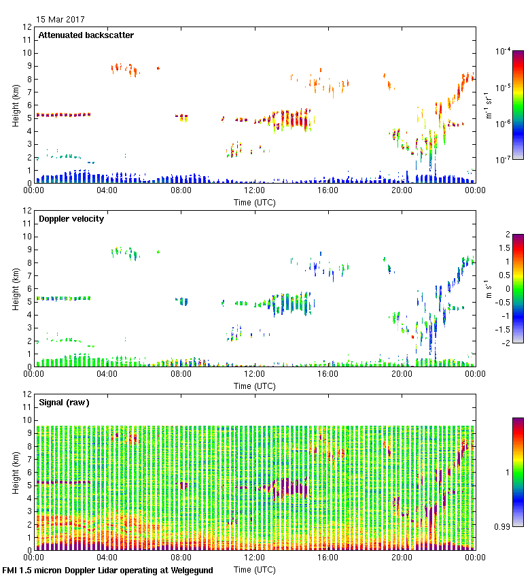The height and width of the screenshot is (578, 530).
Task: Click the 'm s-1' unit label by velocity colorbar
Action: (x=489, y=288)
